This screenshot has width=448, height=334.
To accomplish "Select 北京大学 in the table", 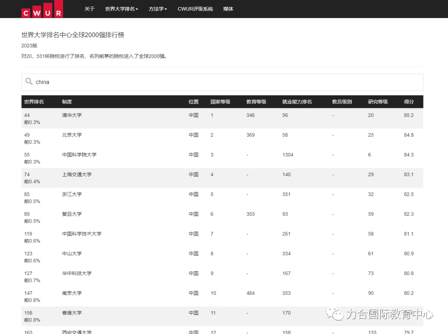I will (x=72, y=135).
